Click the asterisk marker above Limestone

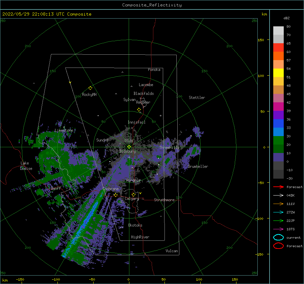[x=64, y=127]
